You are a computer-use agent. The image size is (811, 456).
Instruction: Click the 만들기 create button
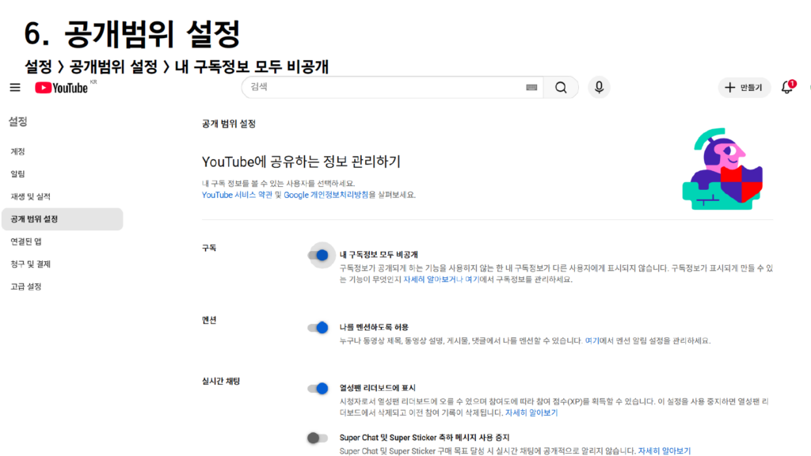tap(744, 87)
